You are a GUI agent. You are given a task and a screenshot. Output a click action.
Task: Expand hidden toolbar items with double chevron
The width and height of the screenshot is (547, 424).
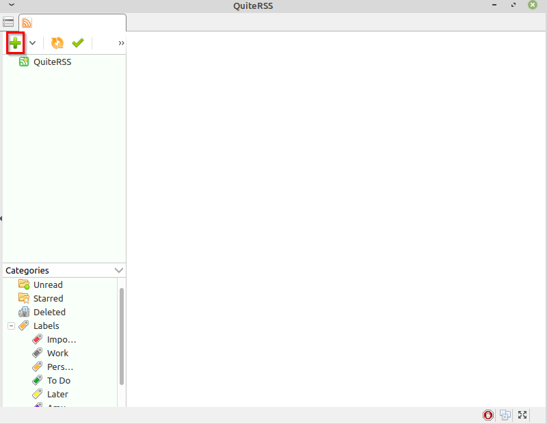pos(121,43)
